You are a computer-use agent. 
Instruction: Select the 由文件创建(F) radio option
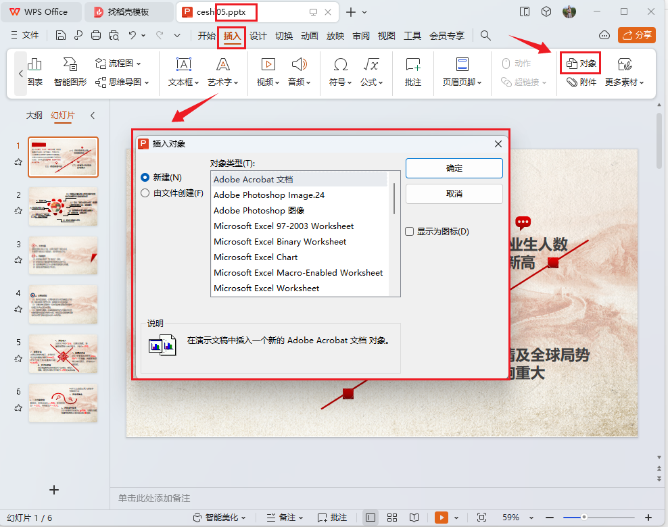[145, 193]
